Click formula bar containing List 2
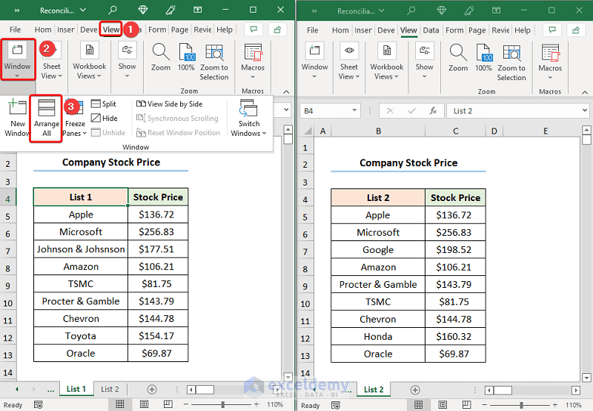Image resolution: width=593 pixels, height=411 pixels. [x=514, y=111]
